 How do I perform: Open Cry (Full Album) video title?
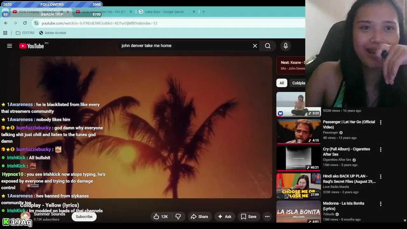pyautogui.click(x=346, y=152)
